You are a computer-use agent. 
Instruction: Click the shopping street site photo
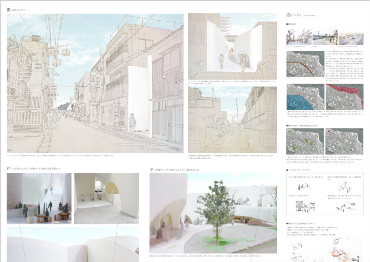tap(298, 36)
